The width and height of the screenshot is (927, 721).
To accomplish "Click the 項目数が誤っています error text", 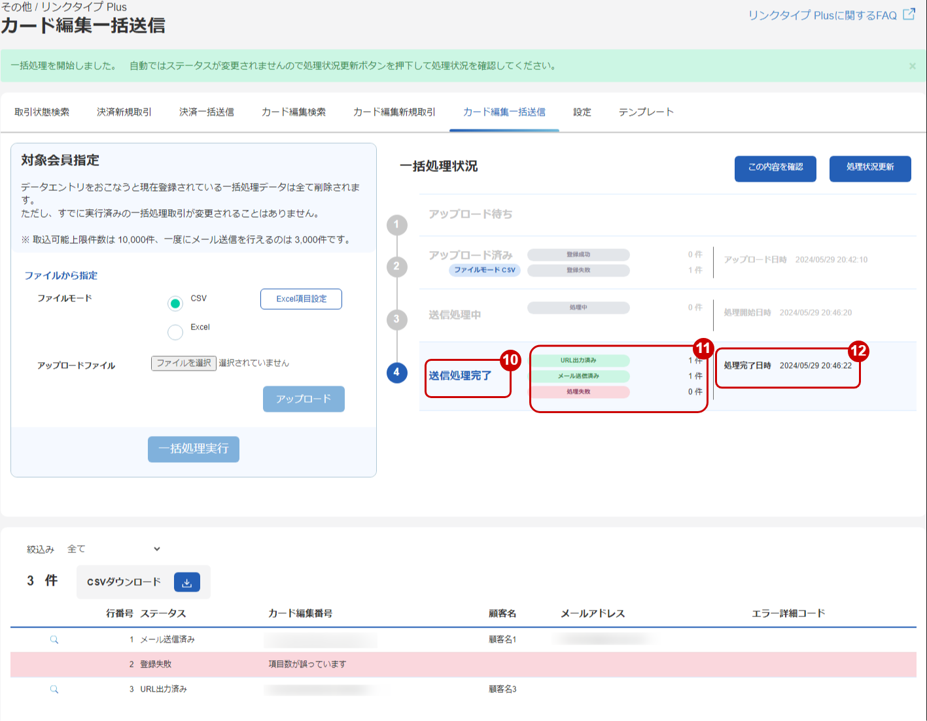I will (x=307, y=664).
